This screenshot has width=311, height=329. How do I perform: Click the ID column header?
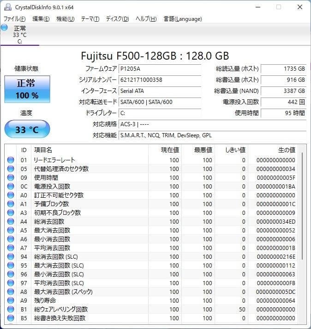[24, 150]
